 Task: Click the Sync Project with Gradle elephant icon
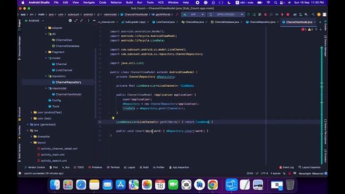point(295,15)
